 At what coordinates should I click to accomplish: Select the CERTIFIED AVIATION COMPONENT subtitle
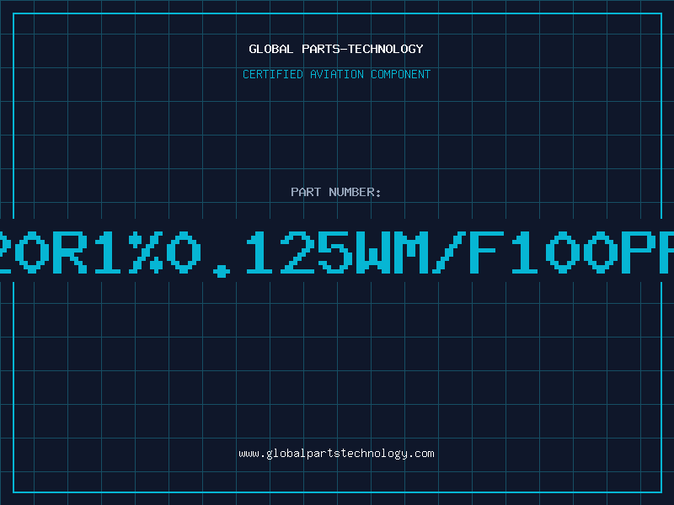(336, 74)
